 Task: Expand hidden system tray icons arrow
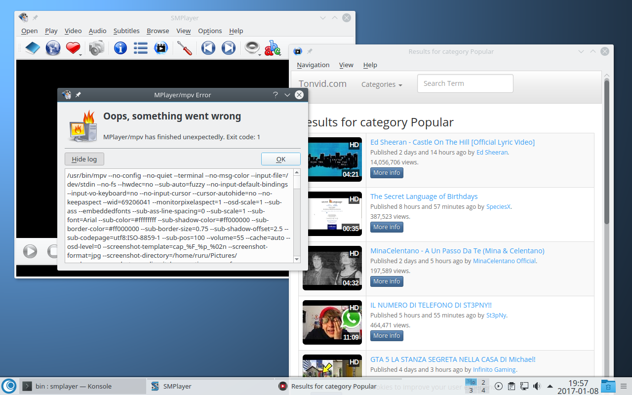coord(550,386)
